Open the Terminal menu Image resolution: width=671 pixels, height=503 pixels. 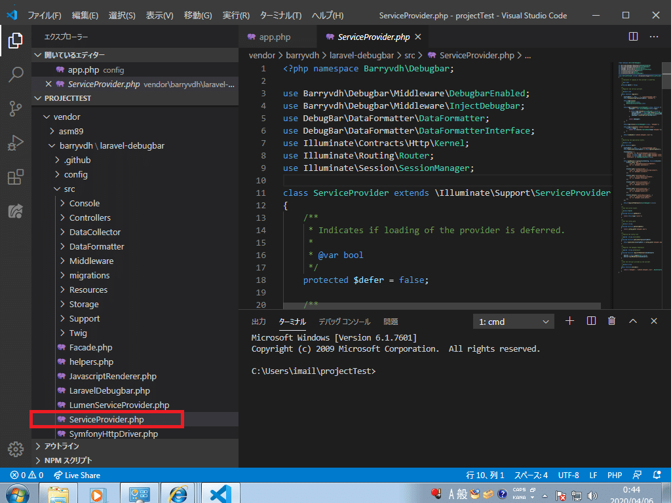(x=280, y=16)
